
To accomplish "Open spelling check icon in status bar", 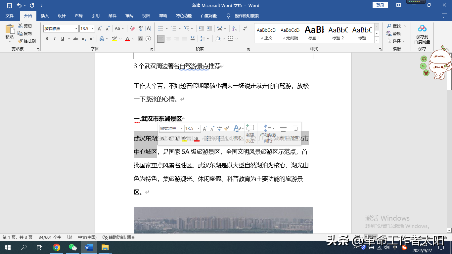I will (x=70, y=237).
